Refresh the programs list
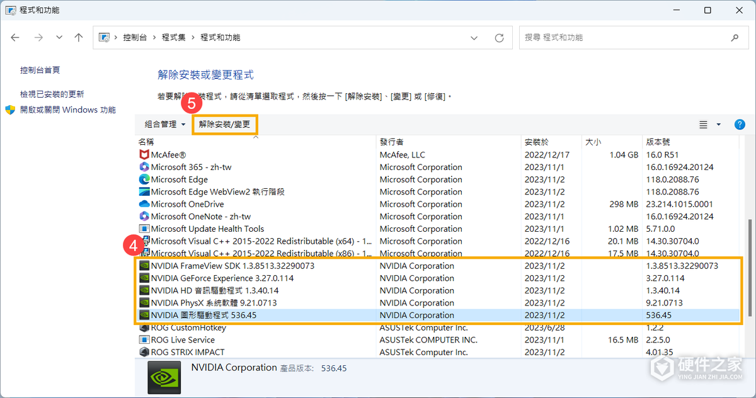756x398 pixels. coord(500,38)
